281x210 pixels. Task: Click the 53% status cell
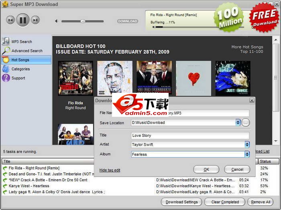point(264,186)
